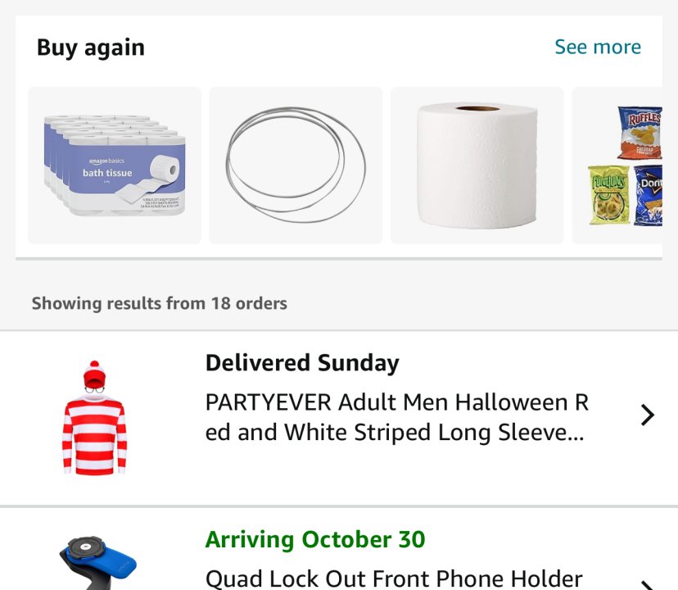This screenshot has width=678, height=590.
Task: Tap the metal wire rings product image
Action: [x=296, y=166]
